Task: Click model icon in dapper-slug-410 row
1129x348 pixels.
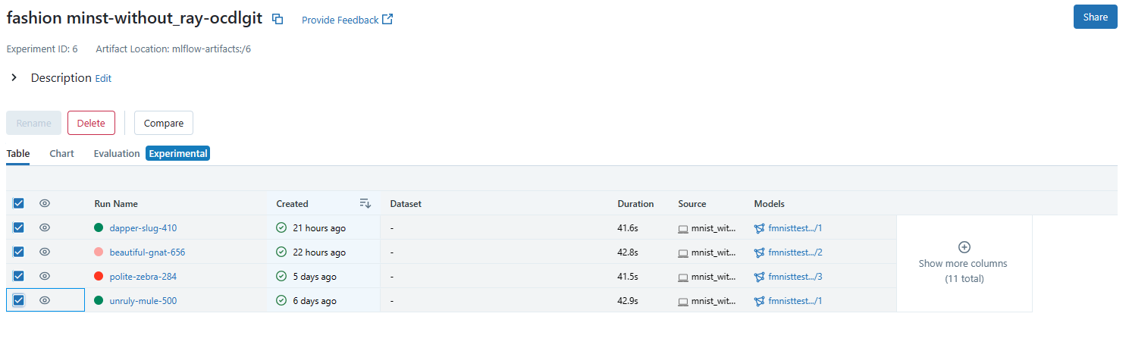Action: coord(759,227)
